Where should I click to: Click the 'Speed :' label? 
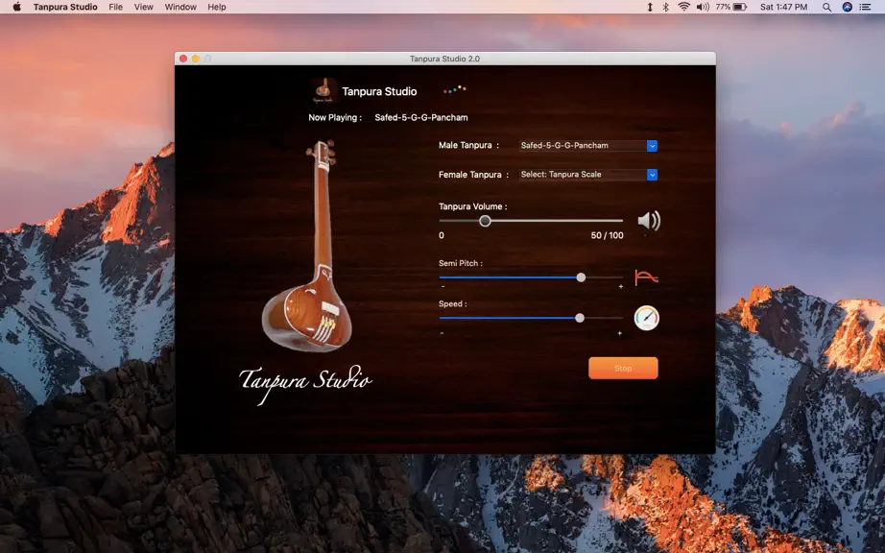tap(453, 303)
